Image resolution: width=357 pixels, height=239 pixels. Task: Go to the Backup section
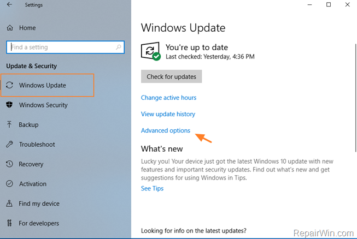click(x=28, y=125)
